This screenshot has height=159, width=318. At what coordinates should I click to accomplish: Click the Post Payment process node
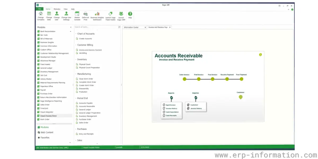point(241,79)
